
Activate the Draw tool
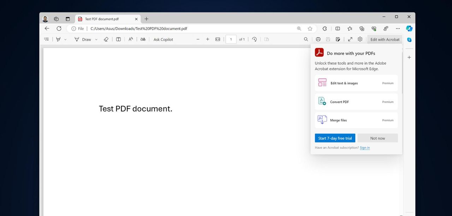click(83, 39)
